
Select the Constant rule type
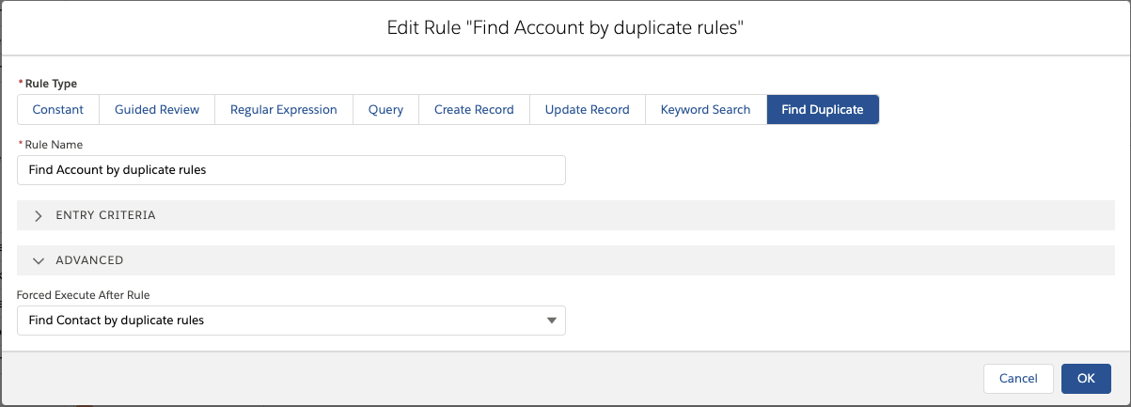(58, 110)
